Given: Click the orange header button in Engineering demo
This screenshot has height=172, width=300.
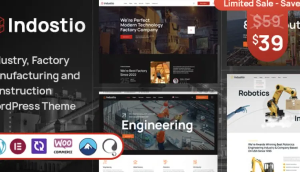Looking at the screenshot, I should click(x=202, y=97).
